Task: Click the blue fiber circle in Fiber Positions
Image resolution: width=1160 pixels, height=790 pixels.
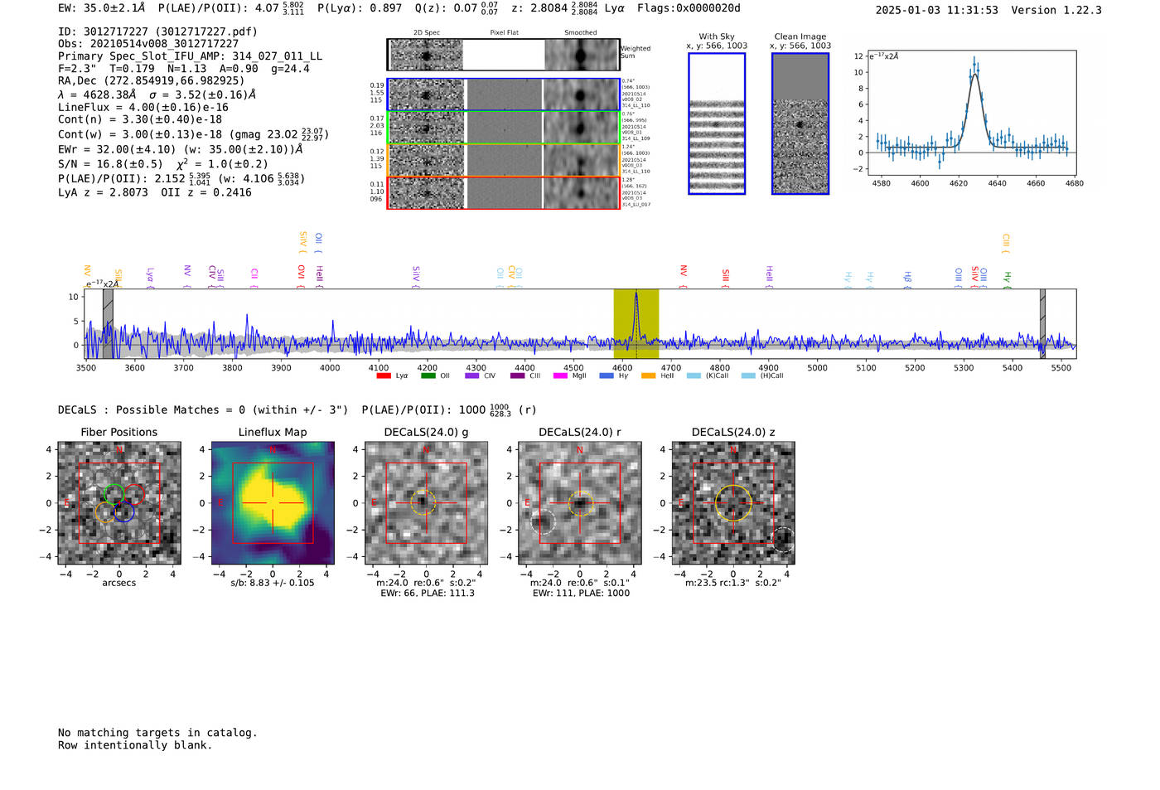Action: (x=124, y=511)
